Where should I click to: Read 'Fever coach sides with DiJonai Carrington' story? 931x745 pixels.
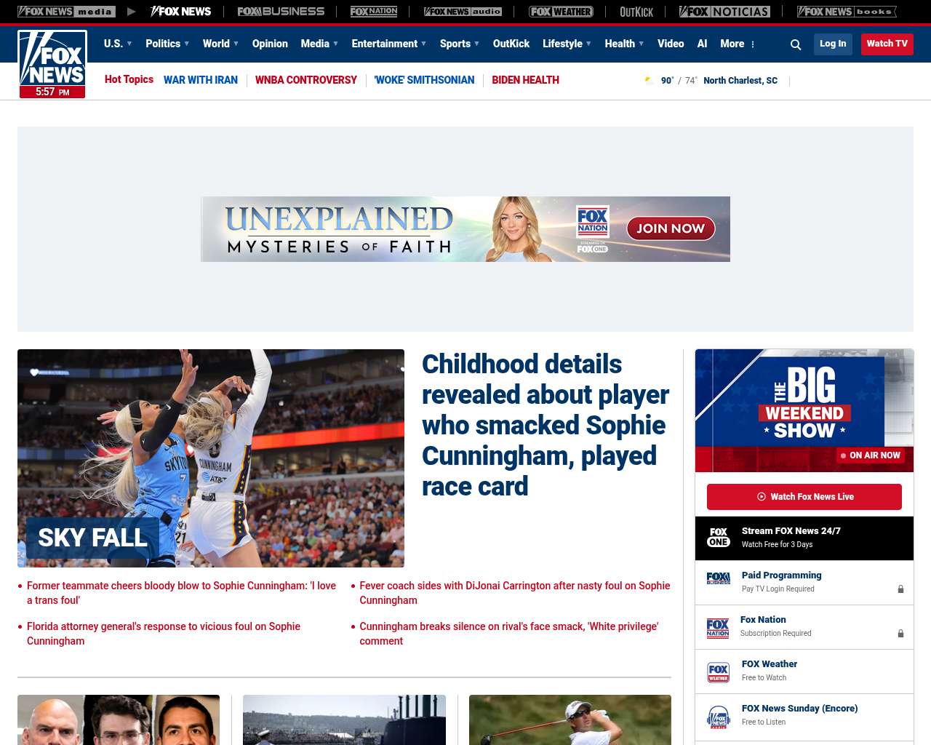[x=515, y=593]
